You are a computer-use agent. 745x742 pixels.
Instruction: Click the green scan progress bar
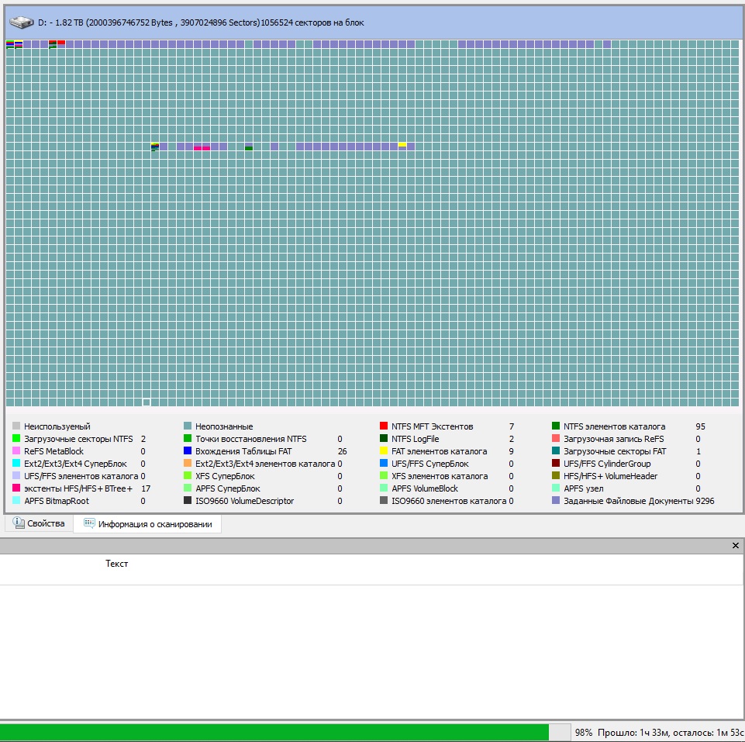[x=274, y=732]
